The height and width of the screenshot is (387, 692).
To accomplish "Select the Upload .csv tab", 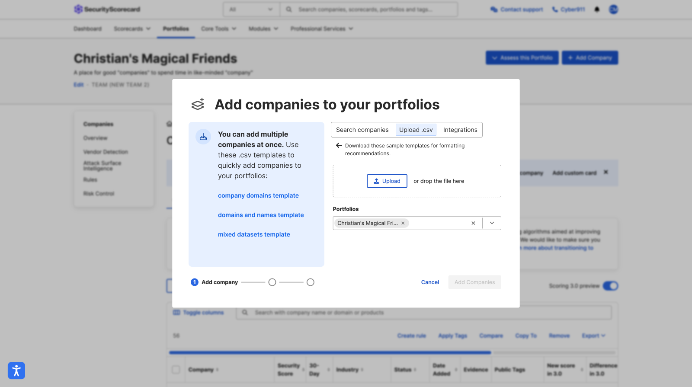I will click(416, 130).
